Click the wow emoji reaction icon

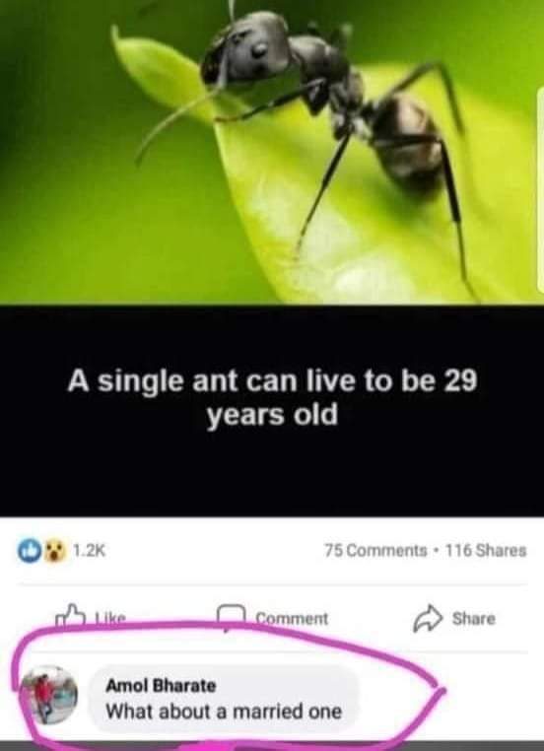pos(53,551)
